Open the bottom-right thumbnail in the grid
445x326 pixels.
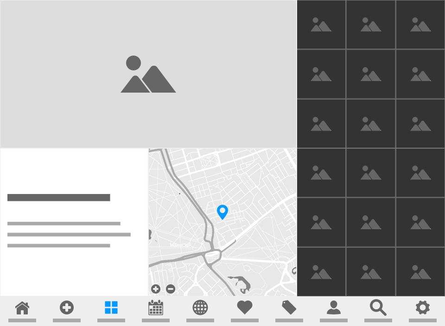[x=420, y=272]
